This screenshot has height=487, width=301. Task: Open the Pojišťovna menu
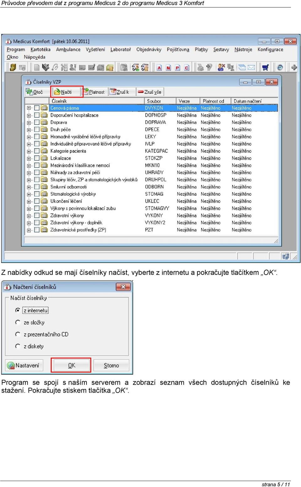coord(178,50)
